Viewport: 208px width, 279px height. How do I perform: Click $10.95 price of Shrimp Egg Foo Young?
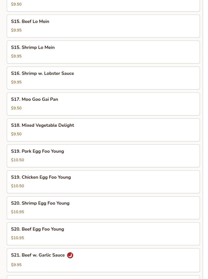click(x=17, y=212)
